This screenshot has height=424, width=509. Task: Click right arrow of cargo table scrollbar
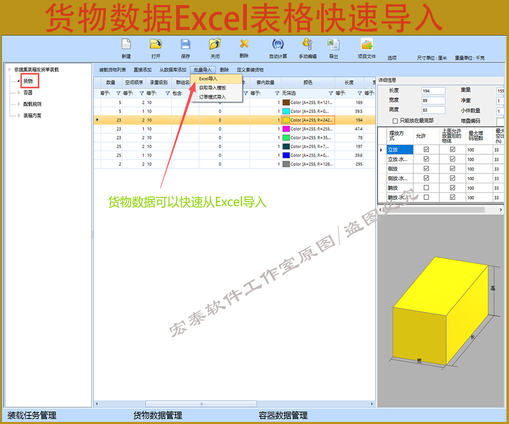point(372,404)
